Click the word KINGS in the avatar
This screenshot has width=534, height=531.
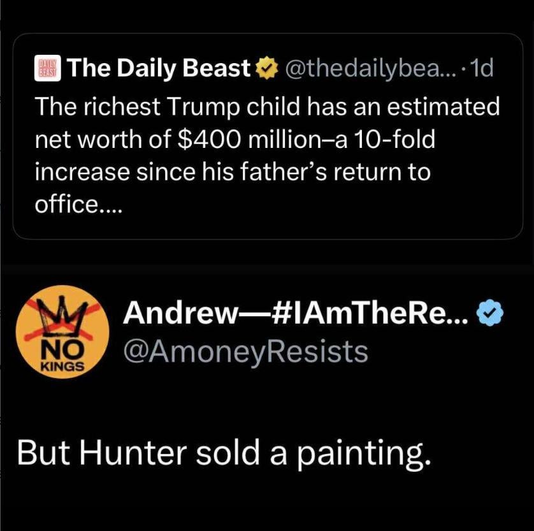62,367
